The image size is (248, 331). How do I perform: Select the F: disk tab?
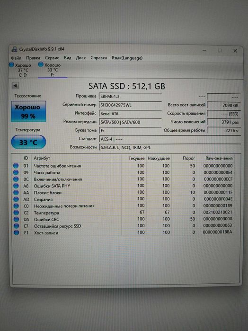53,70
